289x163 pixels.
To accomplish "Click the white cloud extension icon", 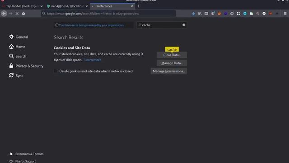I will [x=251, y=14].
